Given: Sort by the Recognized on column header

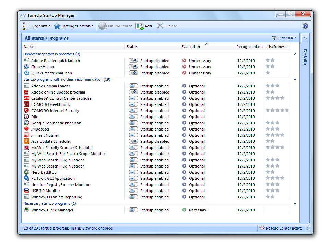Looking at the screenshot, I should click(249, 47).
